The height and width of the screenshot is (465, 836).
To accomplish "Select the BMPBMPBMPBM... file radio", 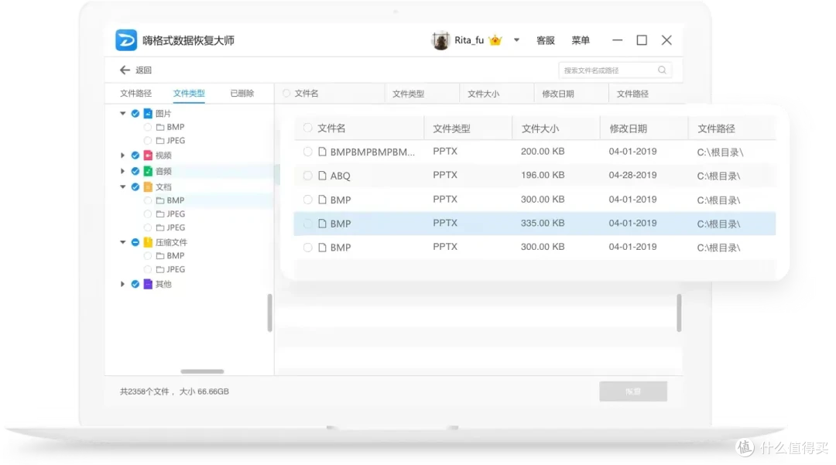I will [x=307, y=152].
